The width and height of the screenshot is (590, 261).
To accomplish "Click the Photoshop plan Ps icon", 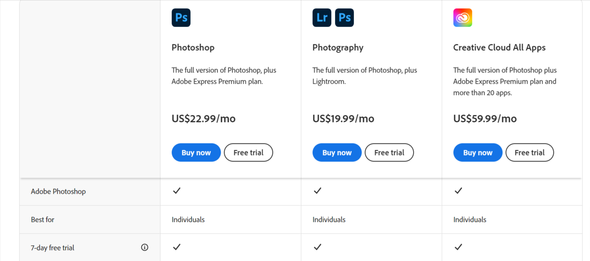I will pos(181,18).
